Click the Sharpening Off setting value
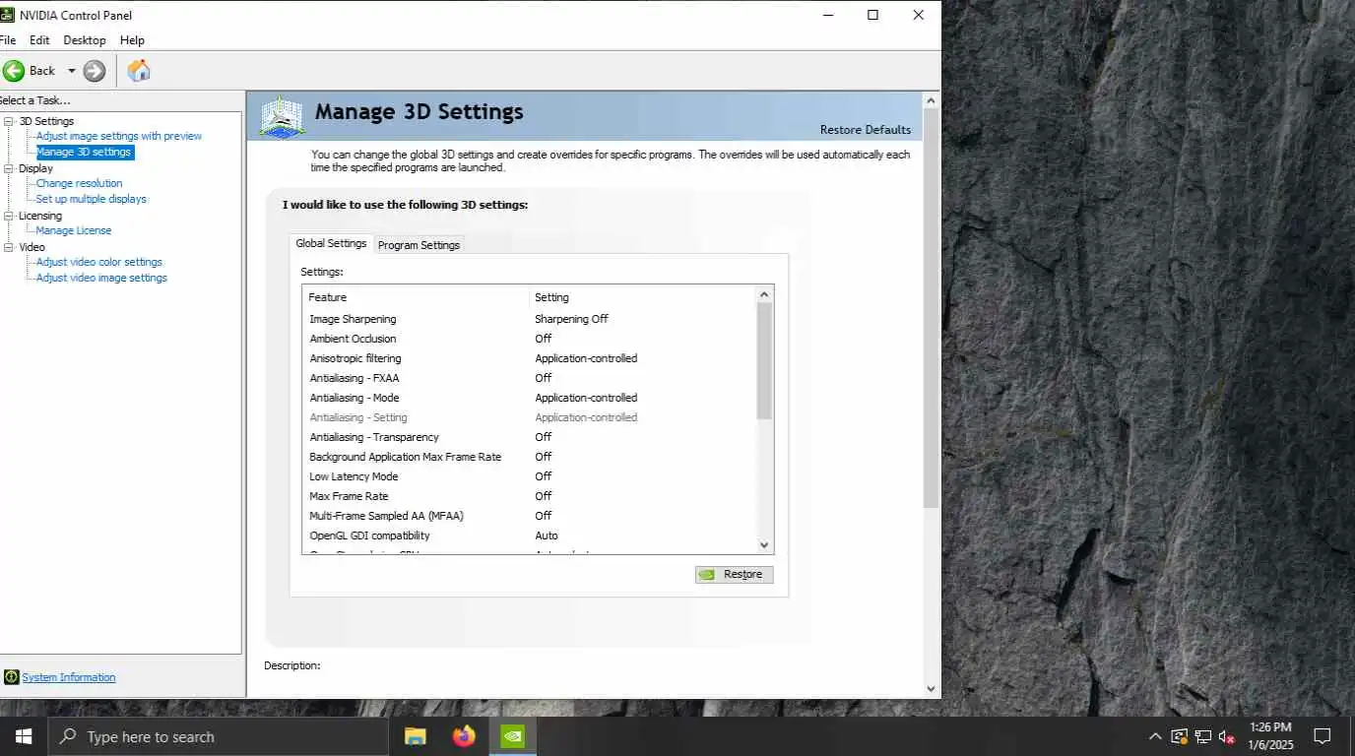 [x=571, y=319]
